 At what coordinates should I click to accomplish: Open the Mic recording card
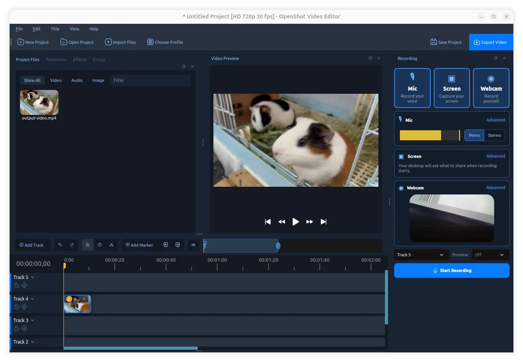[412, 88]
